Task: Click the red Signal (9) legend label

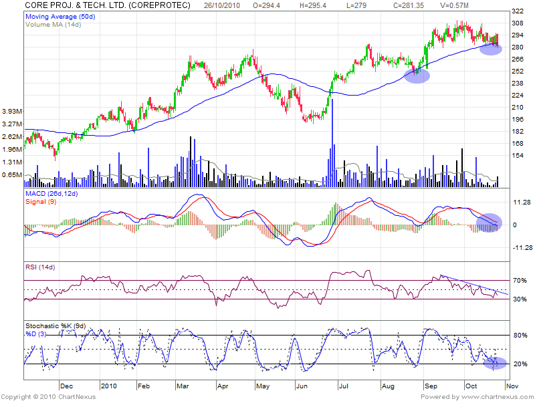Action: [x=41, y=203]
